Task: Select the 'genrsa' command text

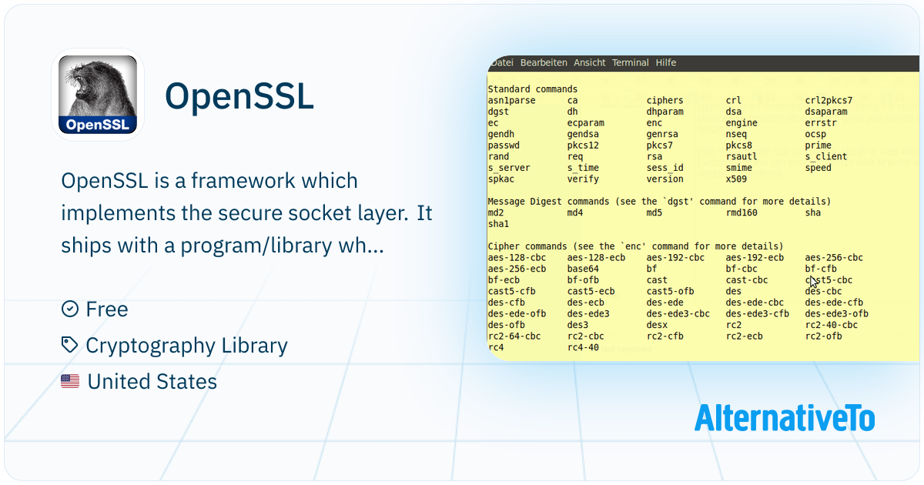Action: point(662,134)
